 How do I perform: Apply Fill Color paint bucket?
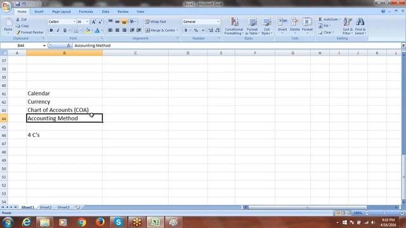coord(88,30)
